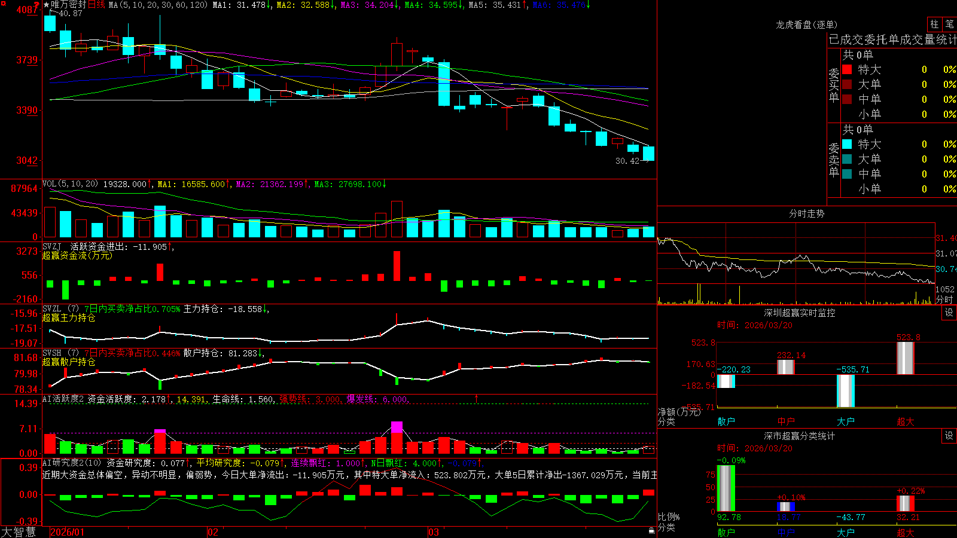The height and width of the screenshot is (538, 957).
Task: Click the red up-arrow marker in AI活跃度2 panel
Action: 477,399
